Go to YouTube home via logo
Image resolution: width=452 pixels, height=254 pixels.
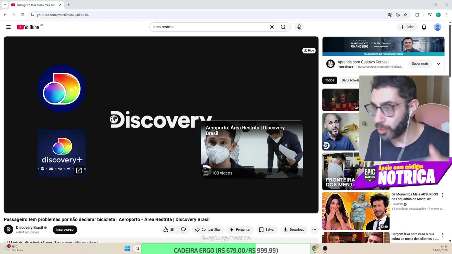(28, 27)
